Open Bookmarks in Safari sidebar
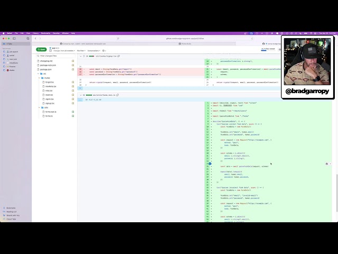 (11, 208)
